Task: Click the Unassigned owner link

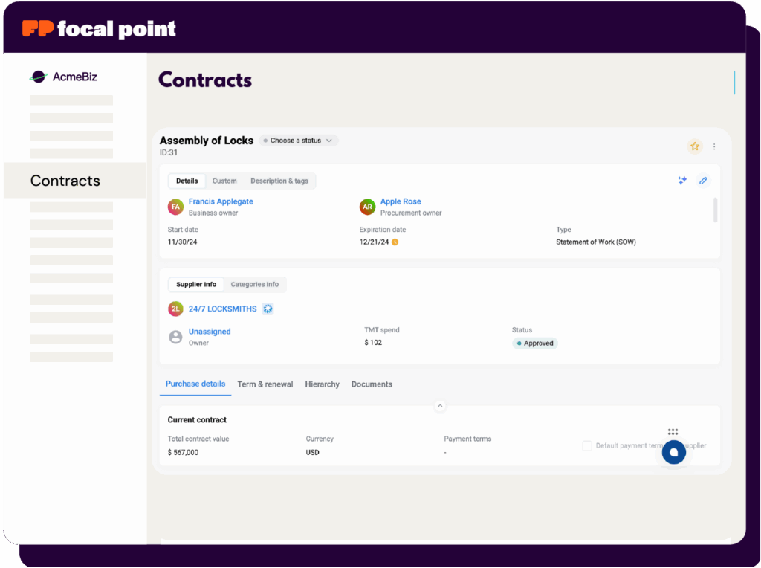Action: click(210, 332)
